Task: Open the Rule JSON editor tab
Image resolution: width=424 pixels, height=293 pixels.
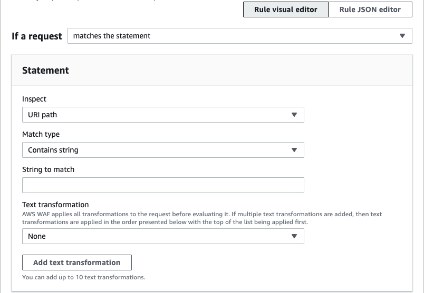Action: [x=370, y=9]
